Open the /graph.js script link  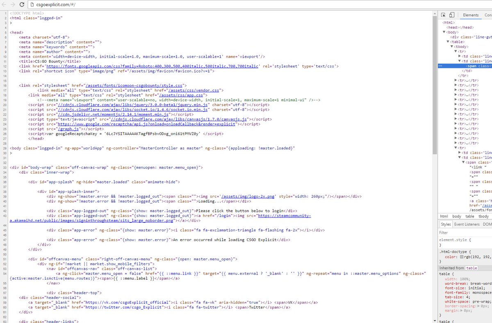coord(68,129)
